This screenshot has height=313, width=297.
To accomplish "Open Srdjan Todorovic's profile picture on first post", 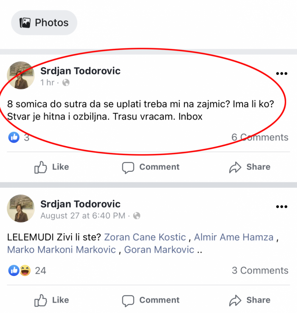I will pos(21,75).
